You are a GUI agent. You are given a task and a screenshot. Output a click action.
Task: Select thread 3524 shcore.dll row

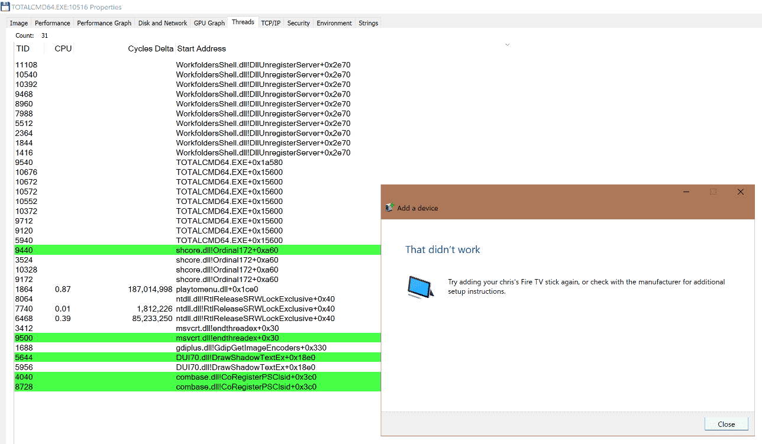(x=197, y=260)
